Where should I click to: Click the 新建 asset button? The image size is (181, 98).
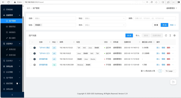point(129,36)
